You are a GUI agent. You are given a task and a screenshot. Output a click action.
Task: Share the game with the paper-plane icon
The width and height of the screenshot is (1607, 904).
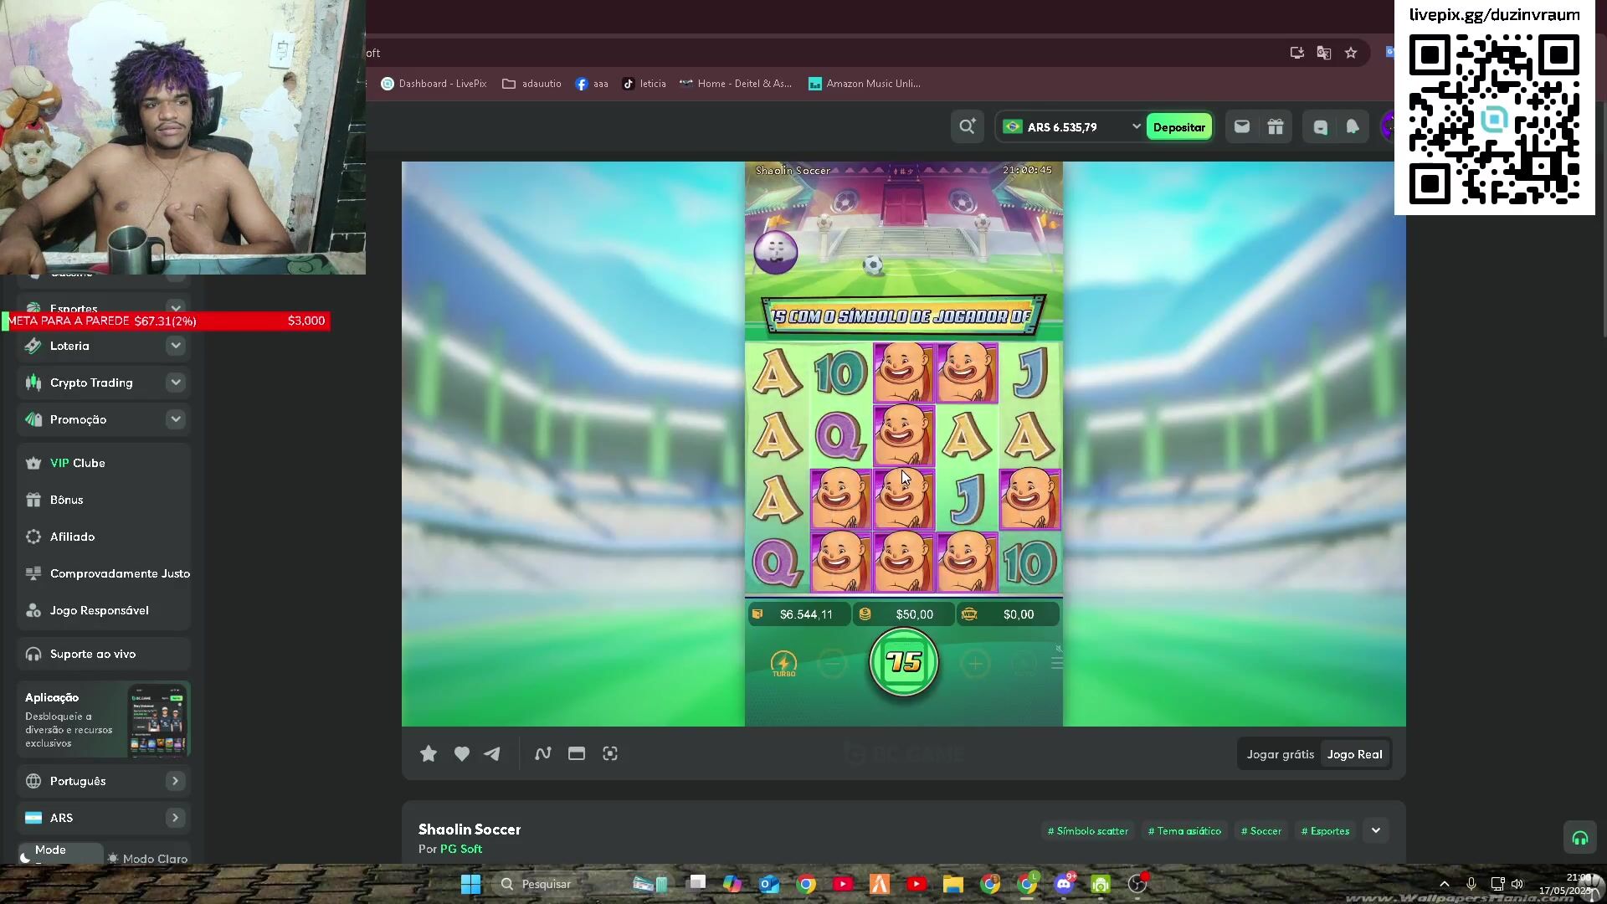pos(492,754)
